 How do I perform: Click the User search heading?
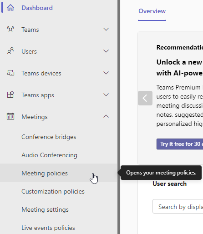(170, 184)
